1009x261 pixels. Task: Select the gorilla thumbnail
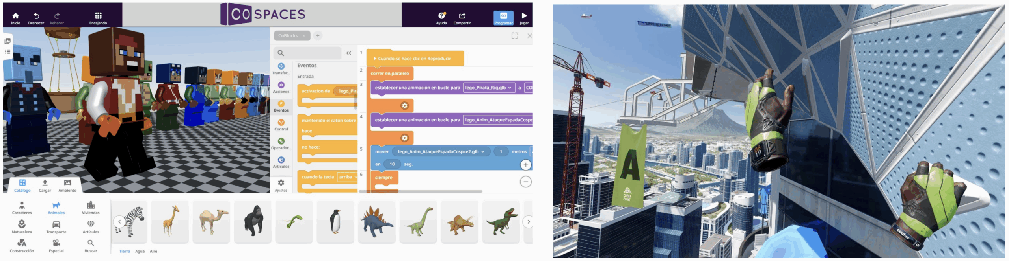click(x=253, y=222)
